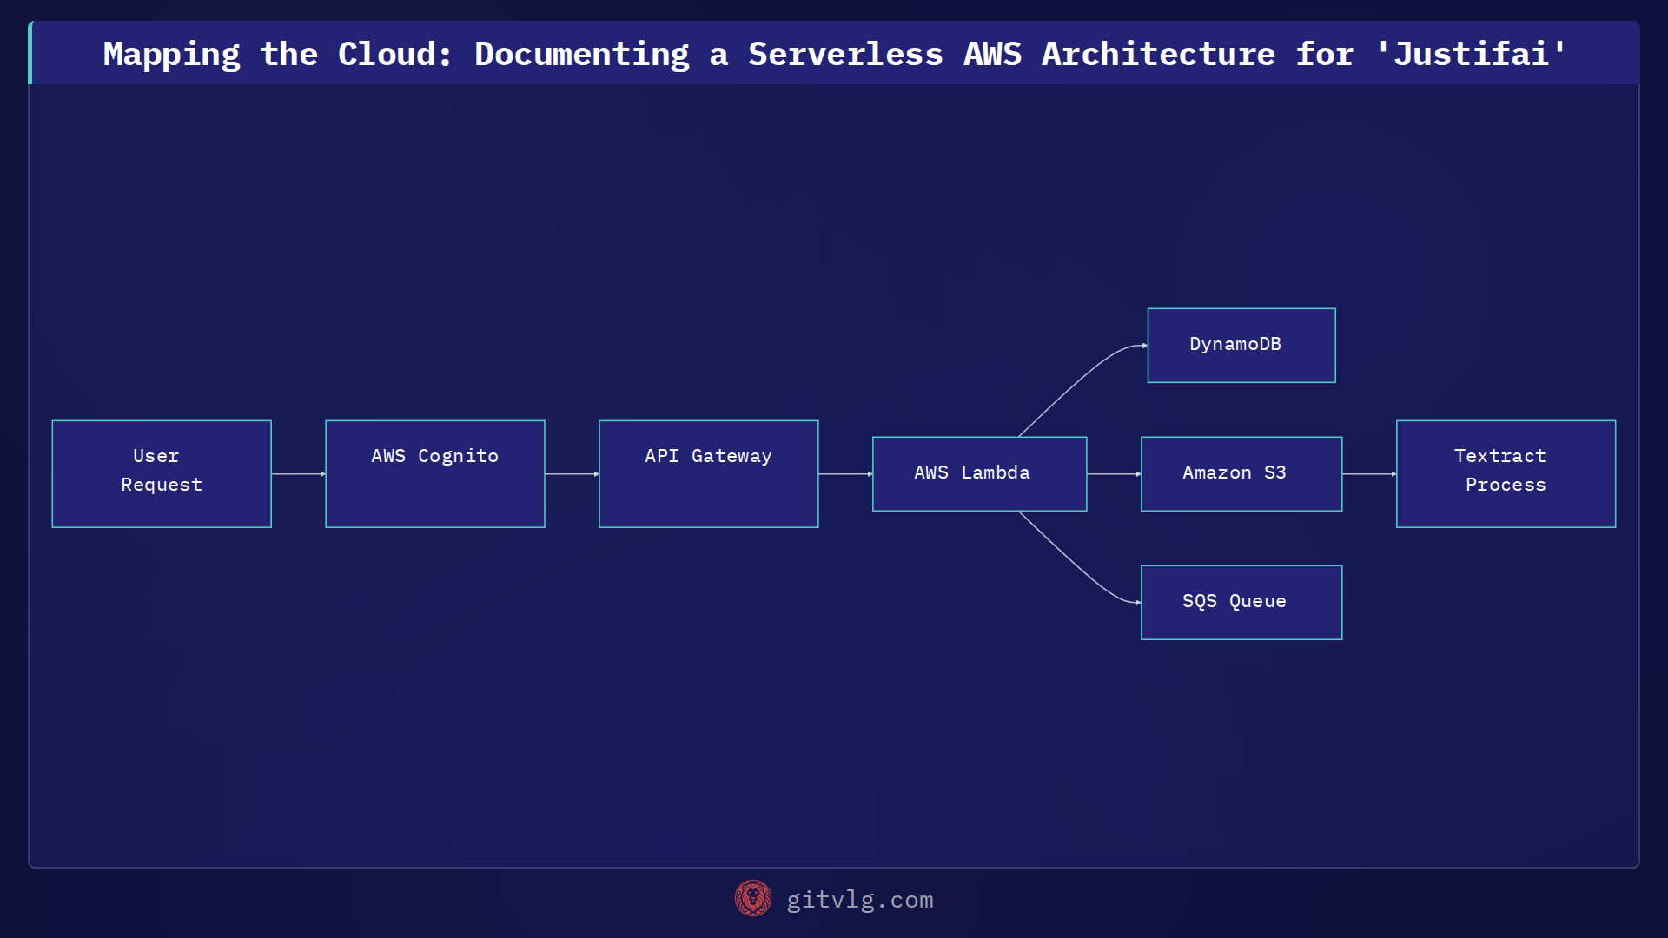
Task: Click the SQS Queue node
Action: (x=1241, y=603)
